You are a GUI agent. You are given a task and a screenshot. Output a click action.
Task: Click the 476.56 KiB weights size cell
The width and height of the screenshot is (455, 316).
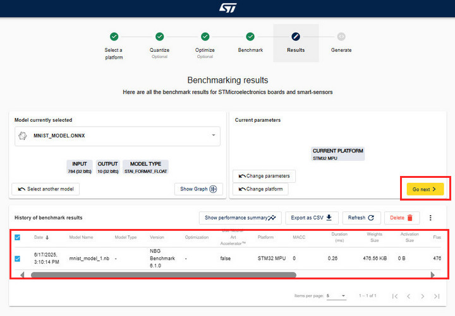tap(375, 259)
